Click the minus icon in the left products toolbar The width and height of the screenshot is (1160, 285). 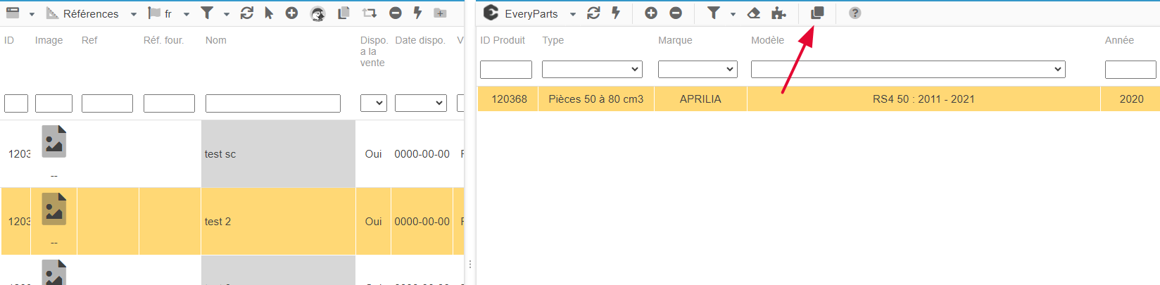[396, 13]
